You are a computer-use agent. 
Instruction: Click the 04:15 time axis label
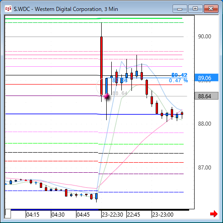pyautogui.click(x=33, y=215)
